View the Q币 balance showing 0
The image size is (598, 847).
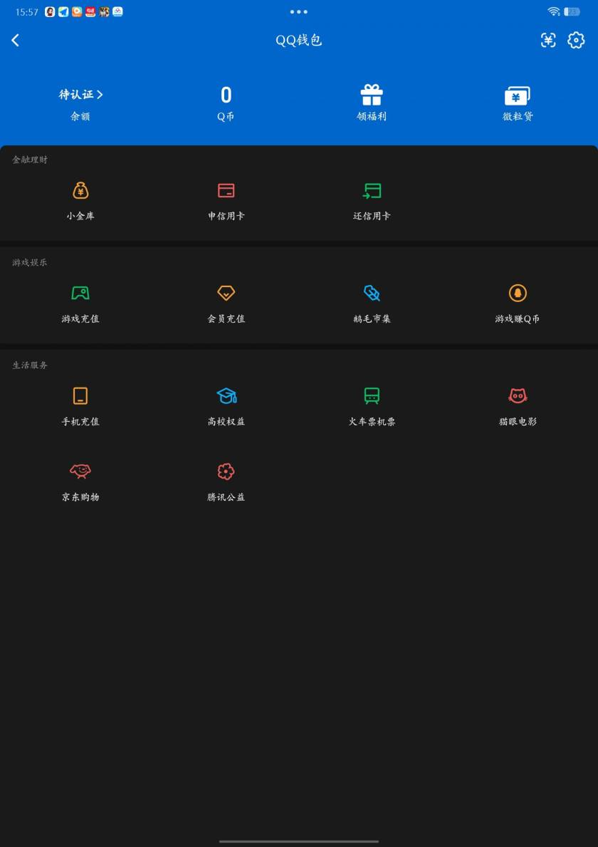[226, 95]
